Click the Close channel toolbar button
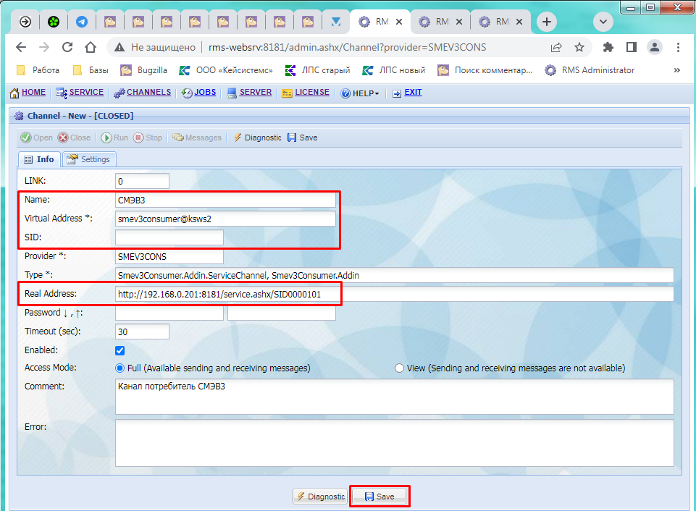Image resolution: width=696 pixels, height=511 pixels. [74, 138]
